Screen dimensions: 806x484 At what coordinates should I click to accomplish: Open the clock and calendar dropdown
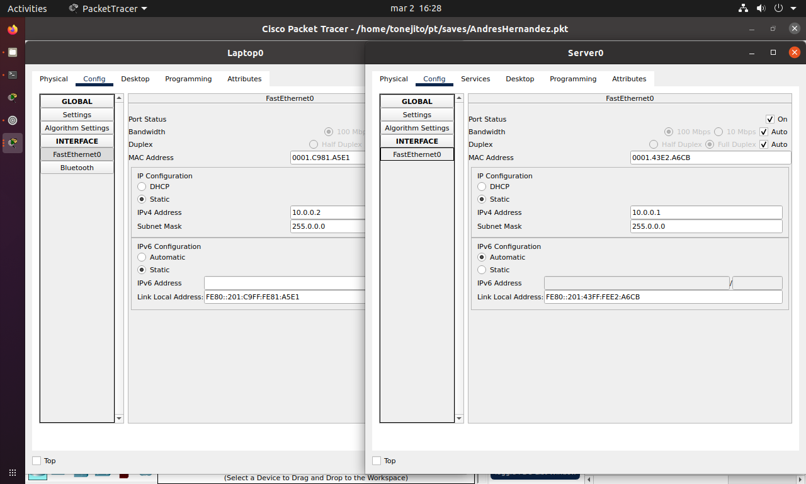(x=416, y=9)
